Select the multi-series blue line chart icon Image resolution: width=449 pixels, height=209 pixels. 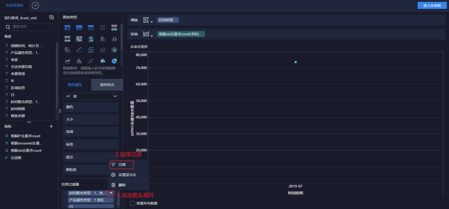point(91,50)
